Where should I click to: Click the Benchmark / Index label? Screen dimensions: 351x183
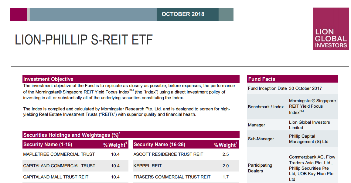coord(266,107)
